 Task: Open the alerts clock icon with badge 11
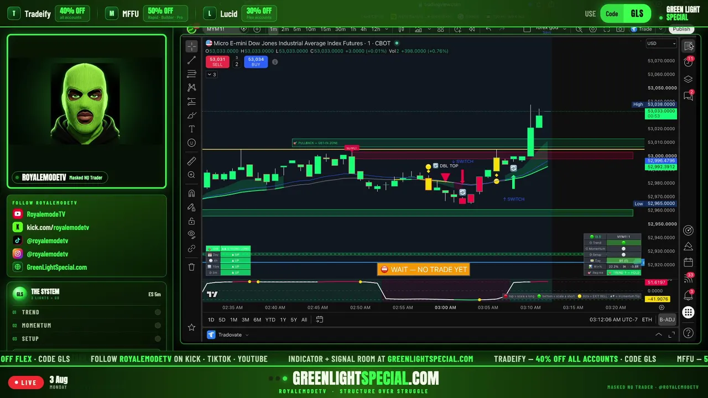[x=688, y=62]
